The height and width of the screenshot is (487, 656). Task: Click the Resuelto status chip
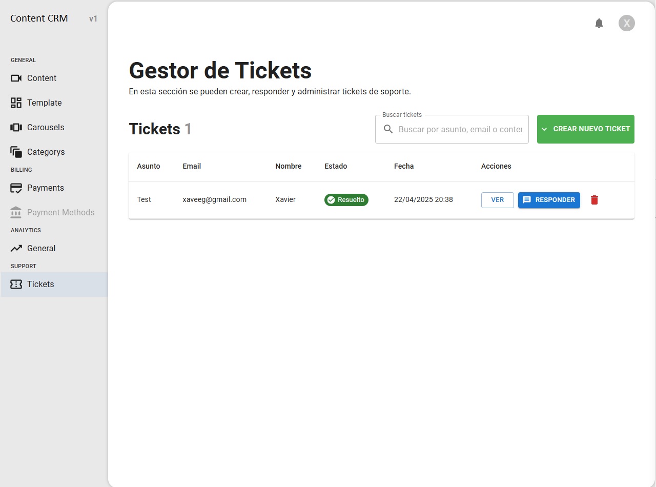point(346,200)
